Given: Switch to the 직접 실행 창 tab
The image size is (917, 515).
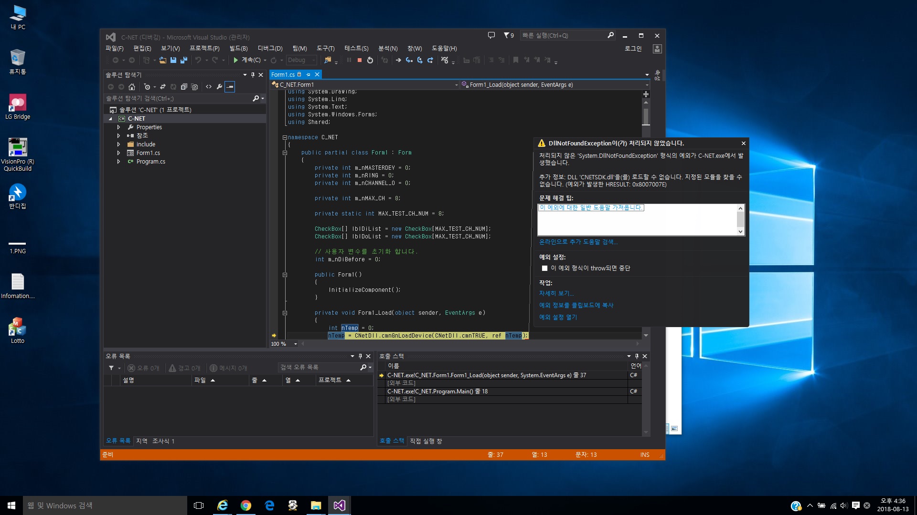Looking at the screenshot, I should [426, 441].
